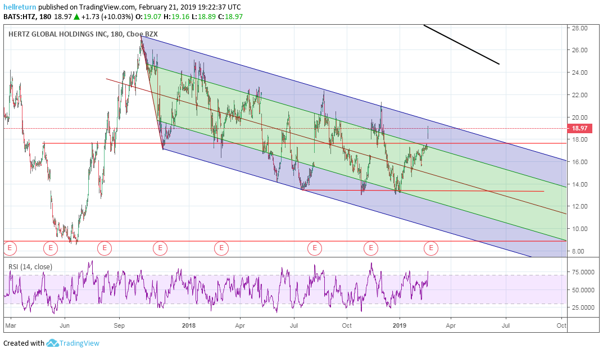Click the C:18.97 close value
This screenshot has height=353, width=603.
pyautogui.click(x=230, y=16)
